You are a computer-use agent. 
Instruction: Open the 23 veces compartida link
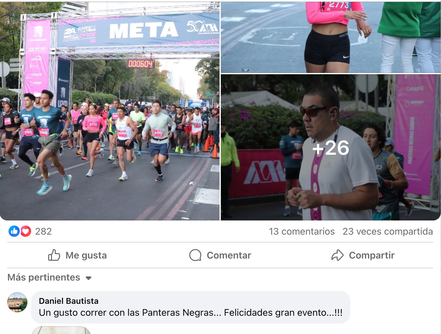click(x=388, y=231)
